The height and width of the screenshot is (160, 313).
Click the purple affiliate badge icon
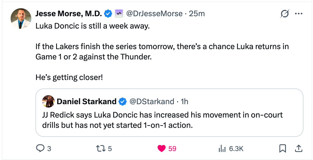119,14
